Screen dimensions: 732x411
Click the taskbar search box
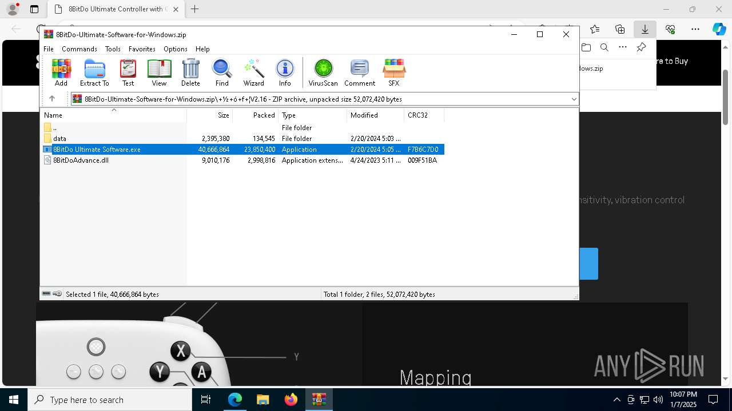[x=110, y=400]
